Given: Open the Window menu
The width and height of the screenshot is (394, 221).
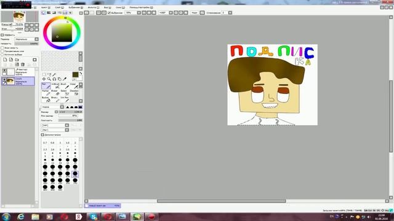Looking at the screenshot, I should tap(120, 7).
